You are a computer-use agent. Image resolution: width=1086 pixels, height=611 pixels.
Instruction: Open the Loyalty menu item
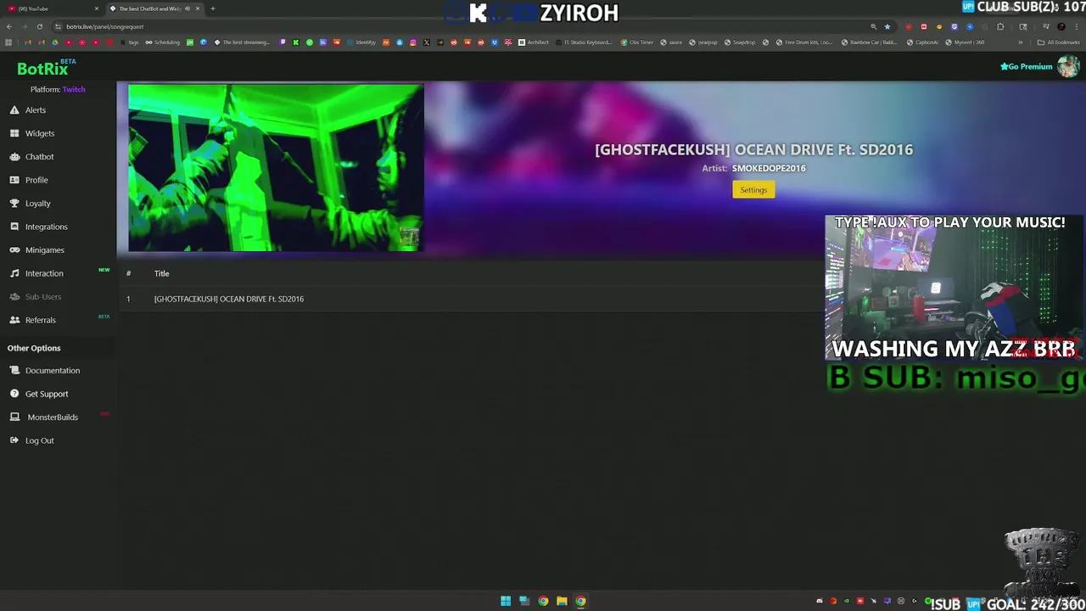point(38,204)
